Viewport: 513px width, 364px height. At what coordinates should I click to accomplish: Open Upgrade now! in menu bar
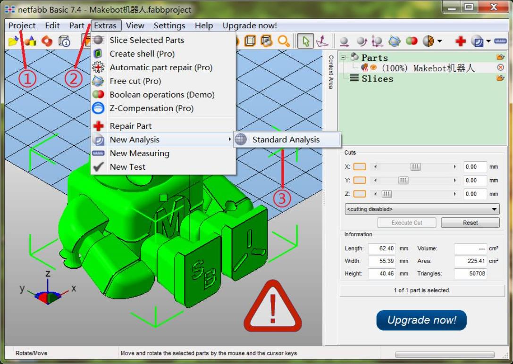click(x=250, y=25)
